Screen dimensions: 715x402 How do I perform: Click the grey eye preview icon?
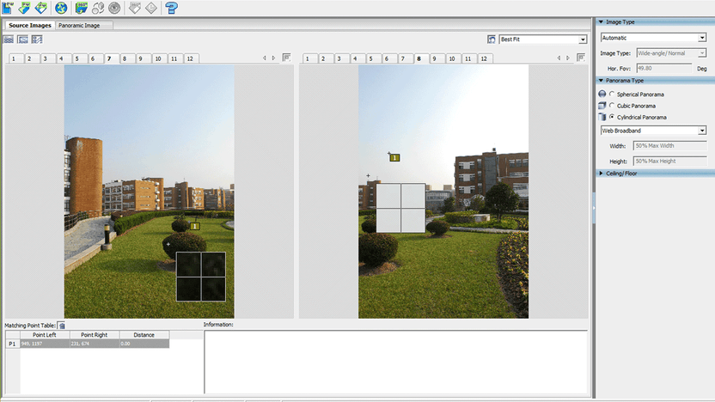pos(114,7)
